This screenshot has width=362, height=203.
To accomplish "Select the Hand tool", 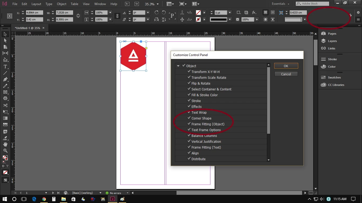I will (5, 144).
